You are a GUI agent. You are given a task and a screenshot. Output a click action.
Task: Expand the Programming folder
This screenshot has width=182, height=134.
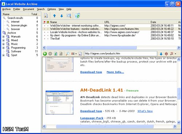3,48
